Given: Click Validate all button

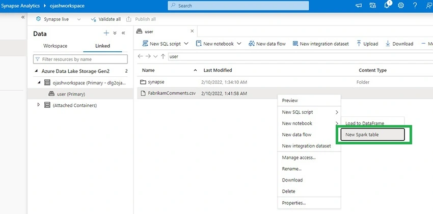Looking at the screenshot, I should 105,19.
